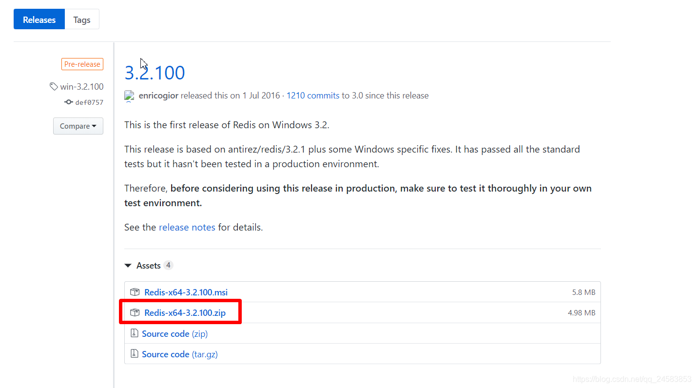Click the 4.98 MB size text

coord(581,313)
